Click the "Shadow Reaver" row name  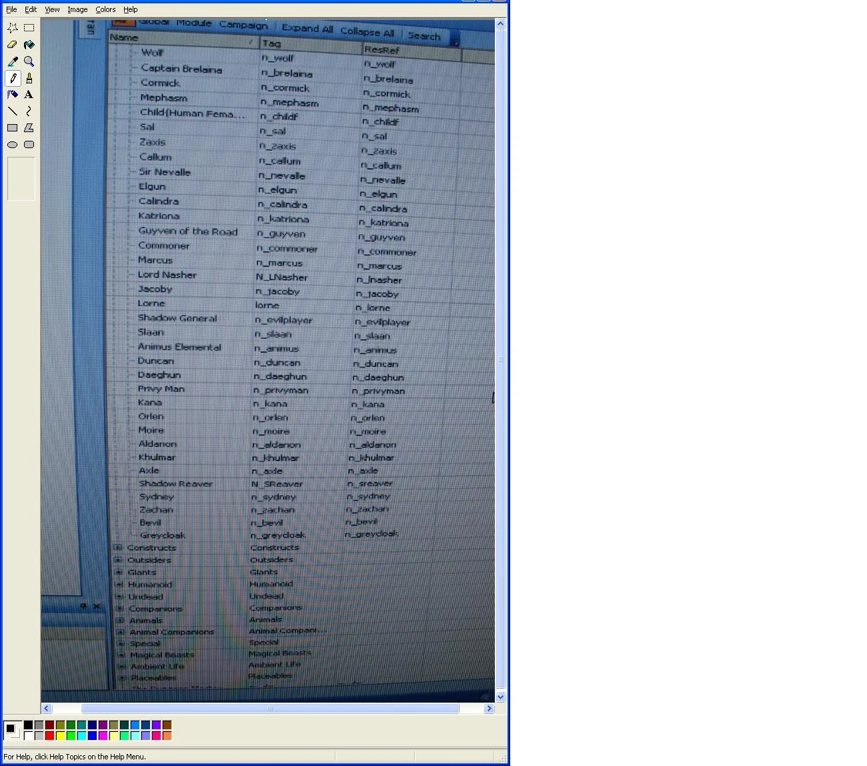pos(175,484)
